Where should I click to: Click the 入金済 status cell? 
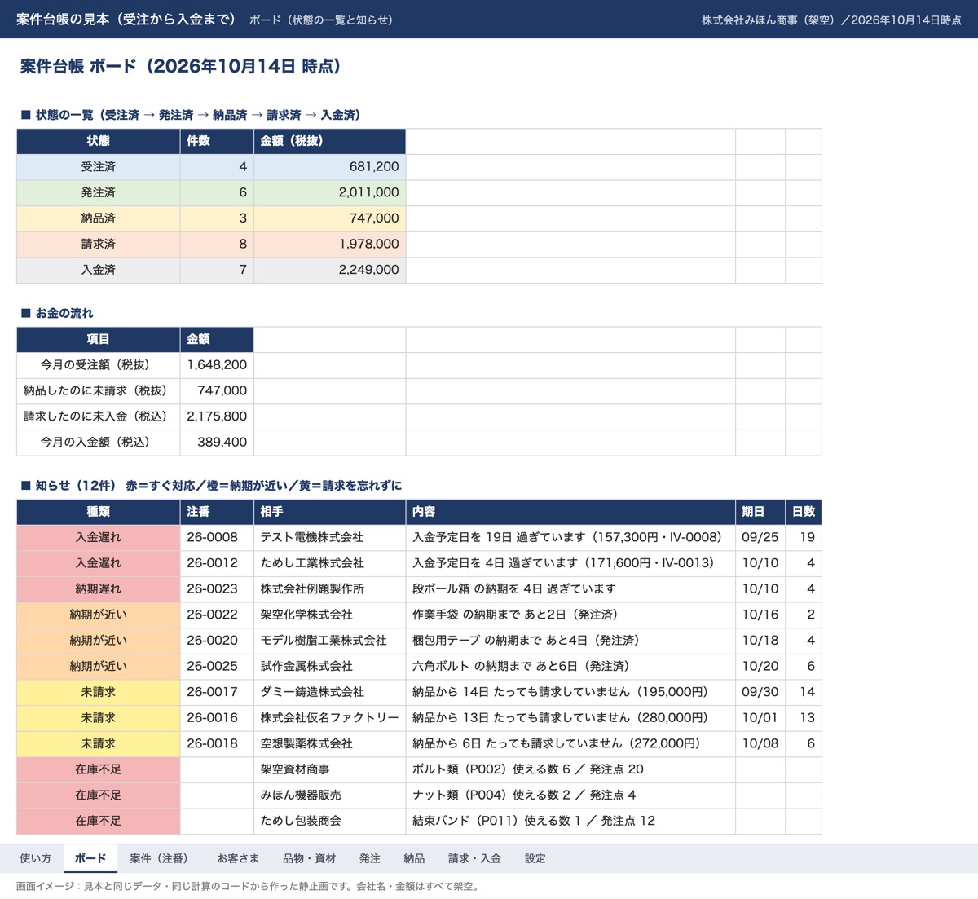click(x=99, y=270)
